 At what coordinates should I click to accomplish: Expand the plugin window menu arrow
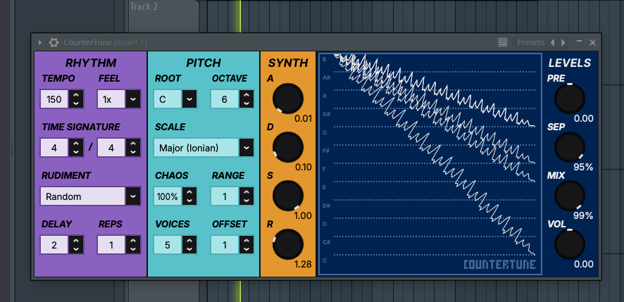40,42
